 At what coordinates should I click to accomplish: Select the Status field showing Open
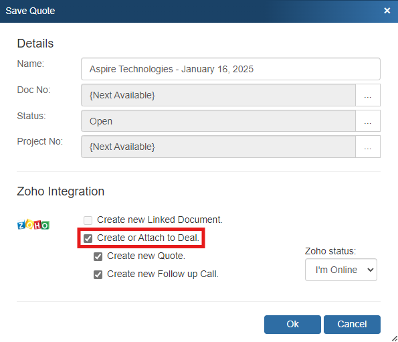click(x=218, y=121)
